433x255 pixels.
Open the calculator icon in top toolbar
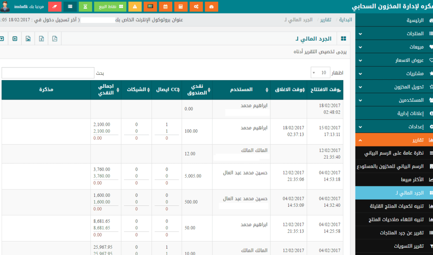[x=180, y=7]
